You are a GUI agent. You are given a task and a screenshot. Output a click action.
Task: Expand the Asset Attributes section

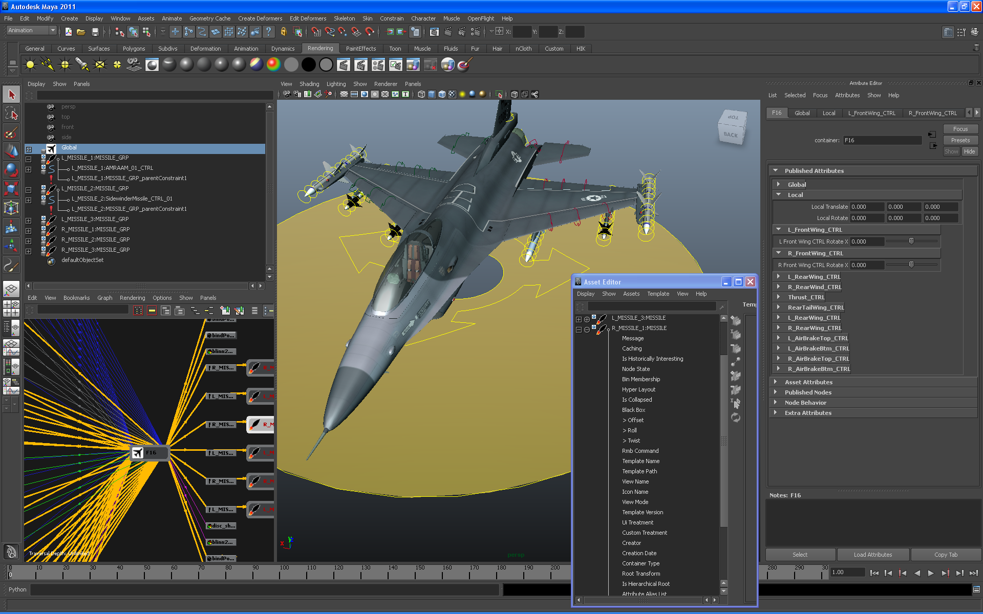click(809, 382)
